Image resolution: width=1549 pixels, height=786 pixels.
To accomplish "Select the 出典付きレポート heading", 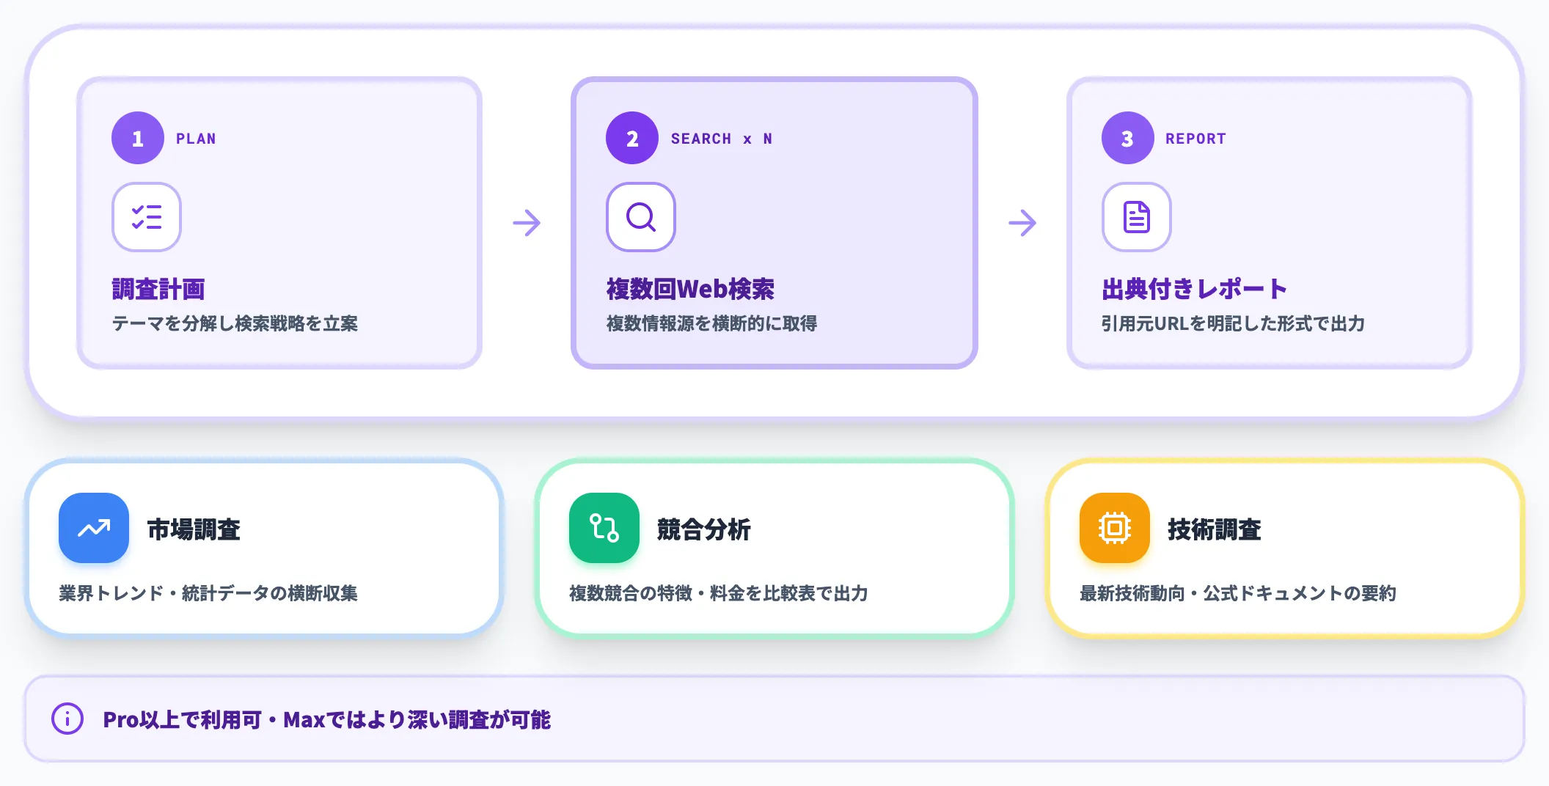I will coord(1195,290).
